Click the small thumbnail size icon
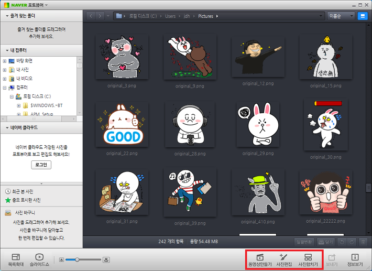The height and width of the screenshot is (271, 372). (x=61, y=260)
